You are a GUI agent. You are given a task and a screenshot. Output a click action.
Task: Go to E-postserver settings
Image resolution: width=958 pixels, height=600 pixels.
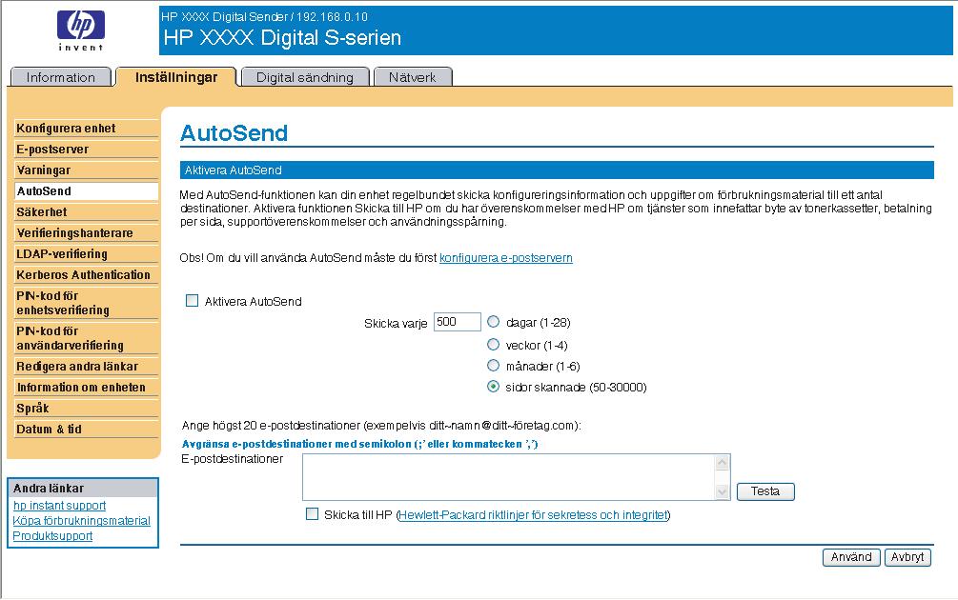click(86, 149)
